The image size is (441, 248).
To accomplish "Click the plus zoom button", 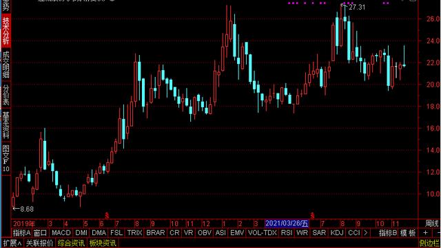I will (425, 233).
